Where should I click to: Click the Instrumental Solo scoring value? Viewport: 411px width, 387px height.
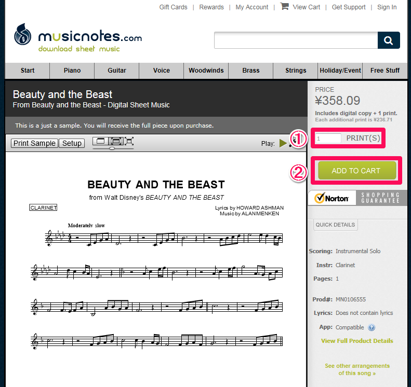point(358,251)
